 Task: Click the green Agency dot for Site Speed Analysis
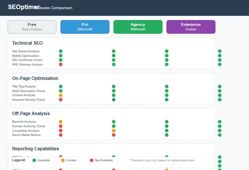(x=167, y=51)
